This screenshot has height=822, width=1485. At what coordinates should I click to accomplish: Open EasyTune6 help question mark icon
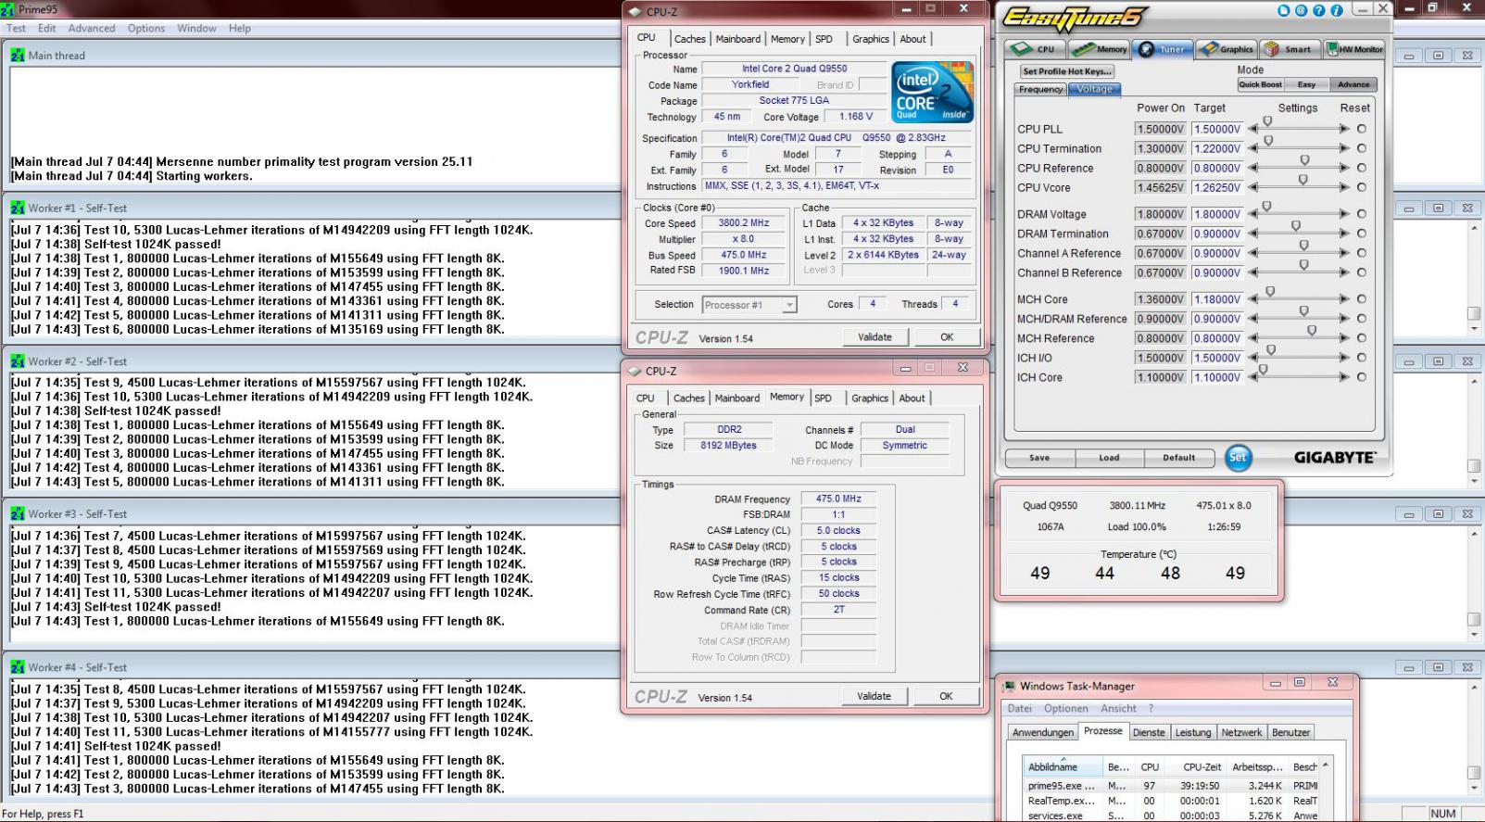tap(1319, 10)
